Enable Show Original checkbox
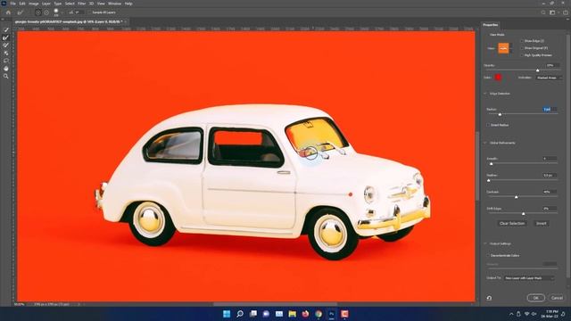This screenshot has height=321, width=571. pos(522,48)
